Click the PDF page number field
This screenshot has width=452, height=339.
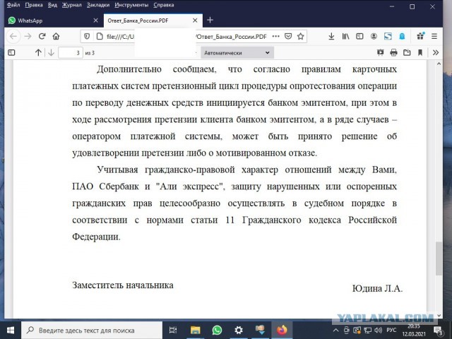click(71, 53)
